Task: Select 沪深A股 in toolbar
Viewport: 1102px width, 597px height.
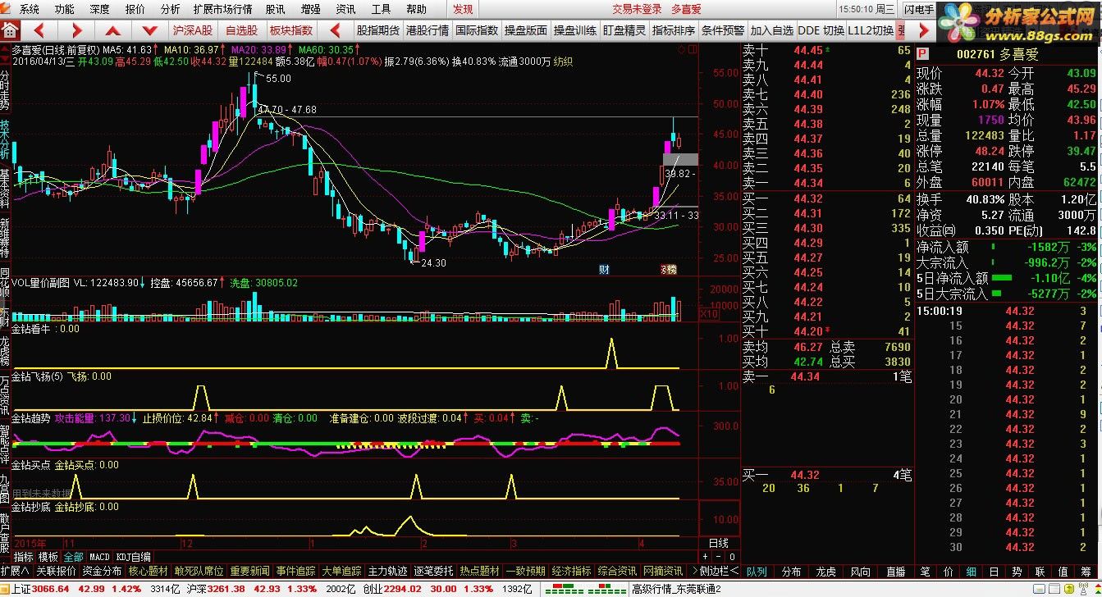Action: [x=192, y=30]
